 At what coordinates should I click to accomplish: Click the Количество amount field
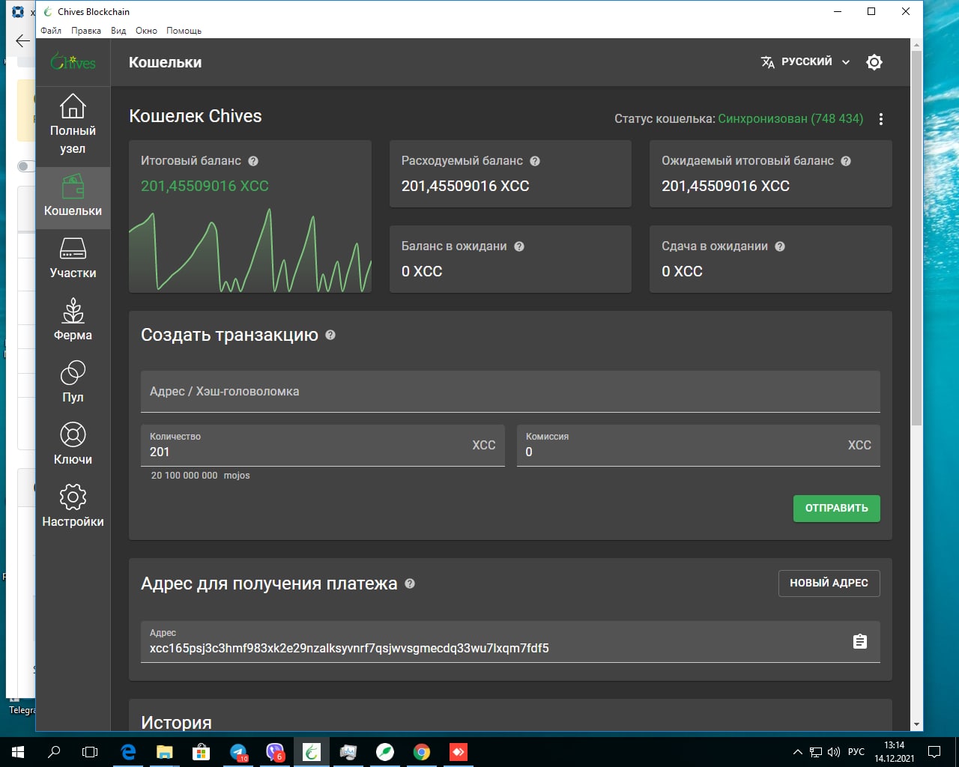pos(323,445)
